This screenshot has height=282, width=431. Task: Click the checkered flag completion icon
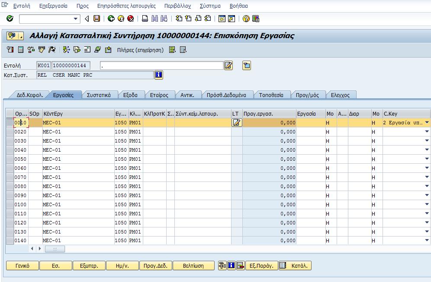(x=52, y=50)
